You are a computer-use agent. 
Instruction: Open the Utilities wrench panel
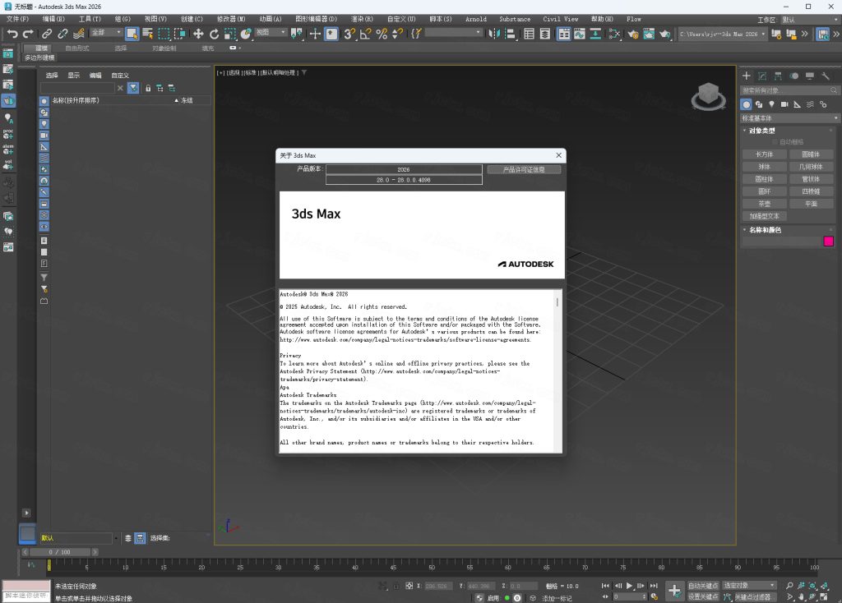[x=826, y=76]
